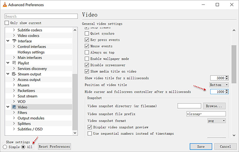Expand the Filters node
This screenshot has width=239, height=152.
14,113
